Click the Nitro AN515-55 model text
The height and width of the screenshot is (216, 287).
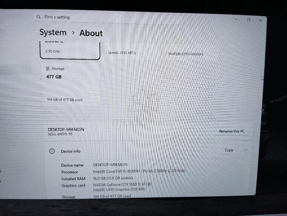pyautogui.click(x=60, y=134)
